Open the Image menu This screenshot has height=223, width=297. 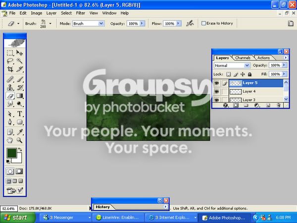pyautogui.click(x=36, y=13)
